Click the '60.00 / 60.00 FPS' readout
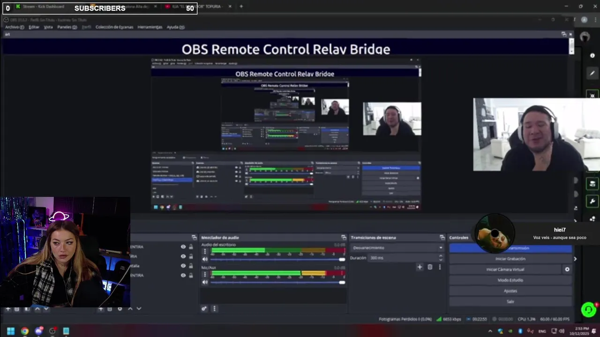 555,319
